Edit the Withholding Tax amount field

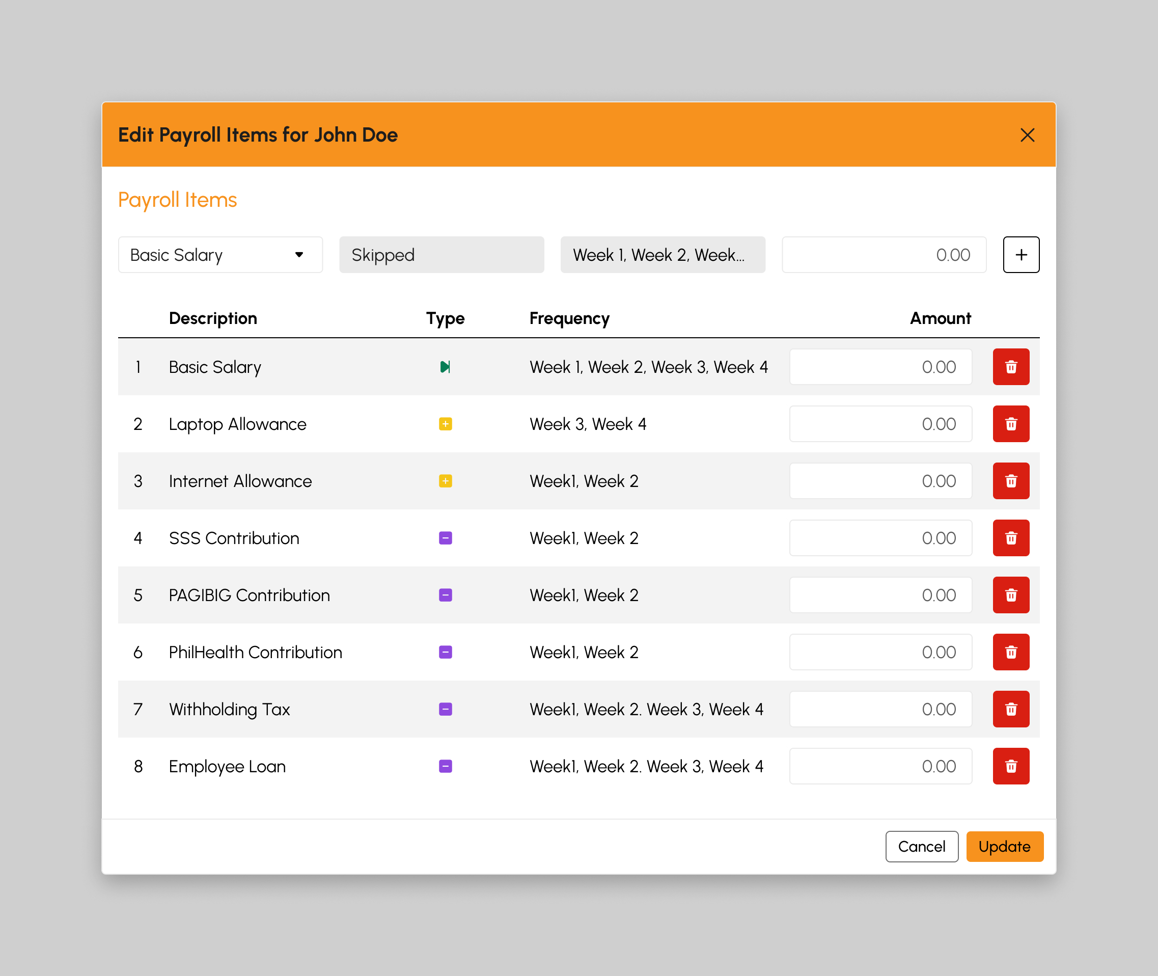click(880, 709)
